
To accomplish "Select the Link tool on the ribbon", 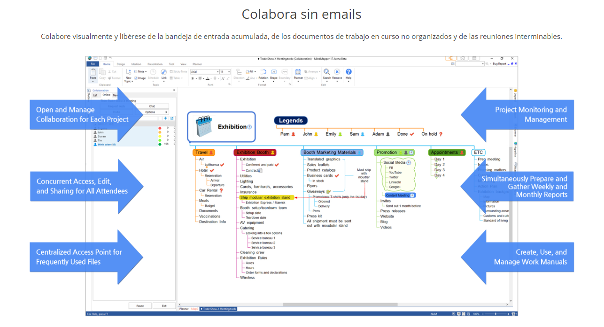I will pos(163,73).
